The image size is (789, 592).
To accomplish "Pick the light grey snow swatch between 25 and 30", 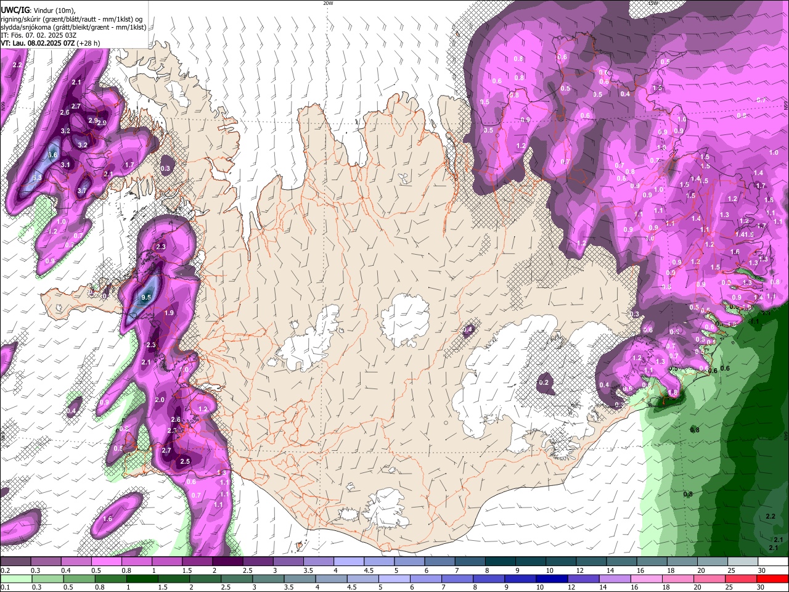I will [743, 562].
